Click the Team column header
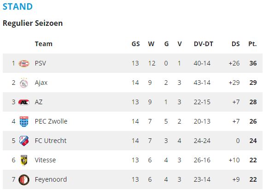The width and height of the screenshot is (263, 190). click(44, 44)
